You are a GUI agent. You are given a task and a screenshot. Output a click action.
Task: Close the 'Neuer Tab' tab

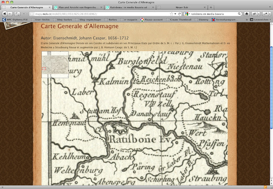(205, 7)
